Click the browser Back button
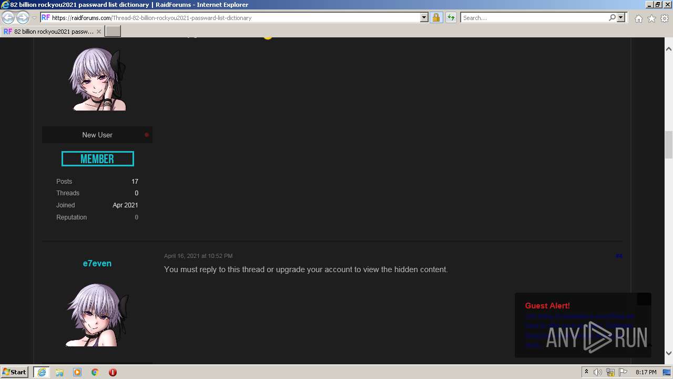The height and width of the screenshot is (379, 673). click(8, 18)
